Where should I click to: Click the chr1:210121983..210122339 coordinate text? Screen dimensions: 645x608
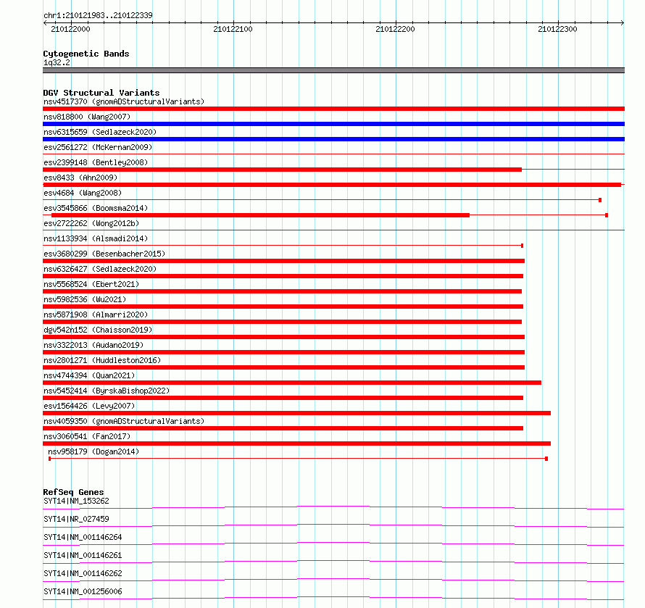click(98, 15)
